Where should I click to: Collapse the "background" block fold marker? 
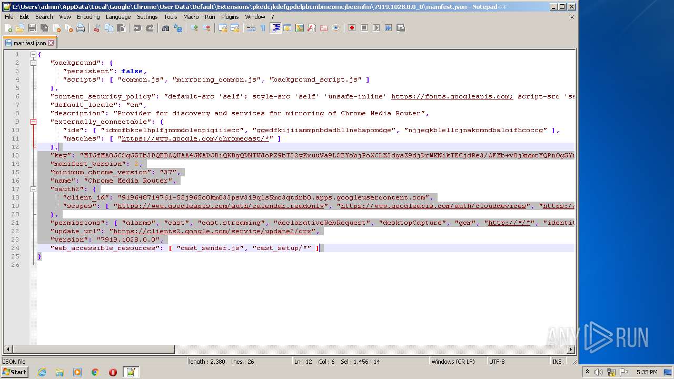click(x=33, y=63)
